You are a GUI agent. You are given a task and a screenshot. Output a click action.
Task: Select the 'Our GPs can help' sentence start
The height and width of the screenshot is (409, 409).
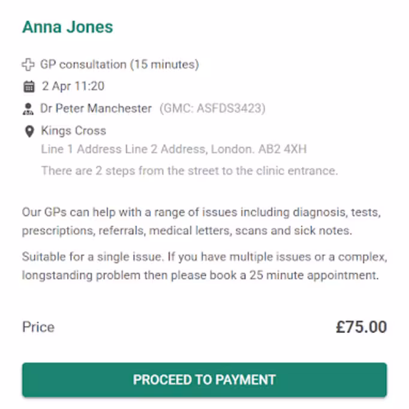click(x=67, y=212)
